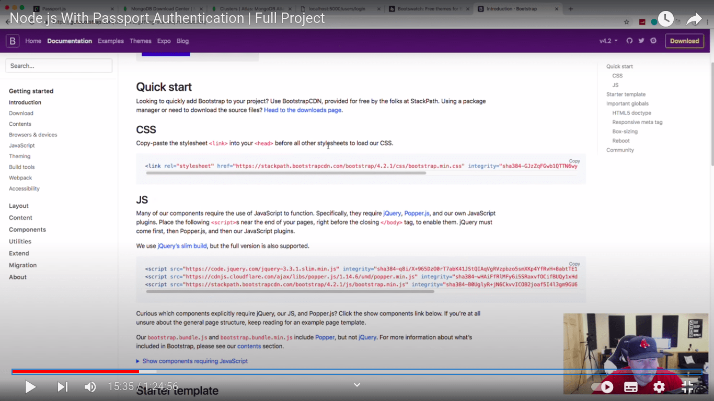Open the Migration sidebar section

click(x=22, y=265)
